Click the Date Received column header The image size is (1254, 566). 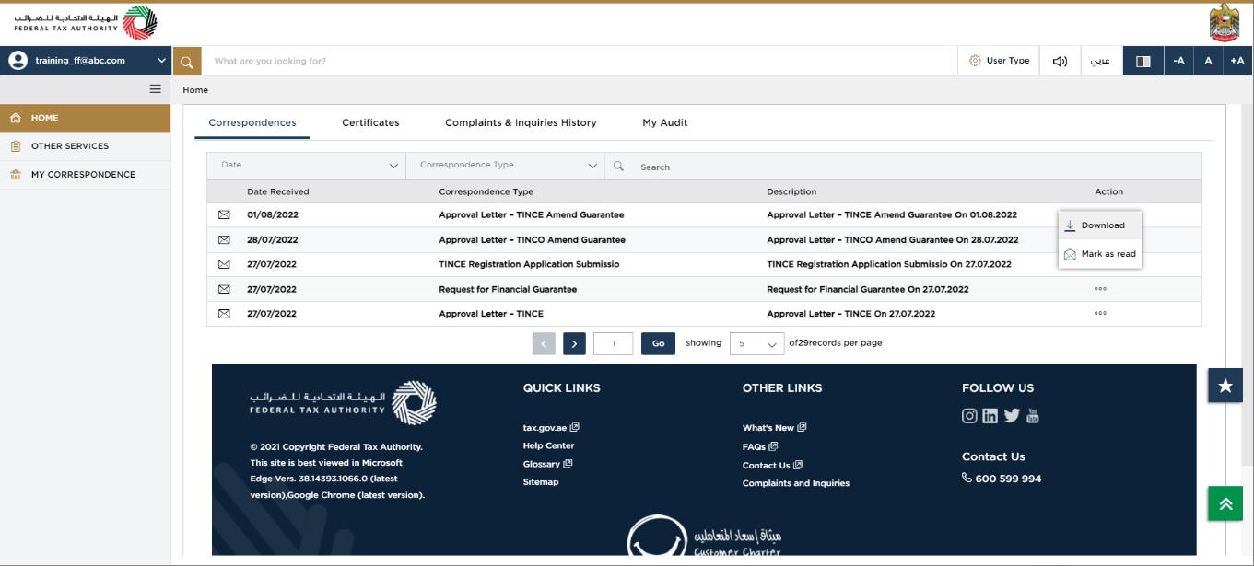coord(278,191)
